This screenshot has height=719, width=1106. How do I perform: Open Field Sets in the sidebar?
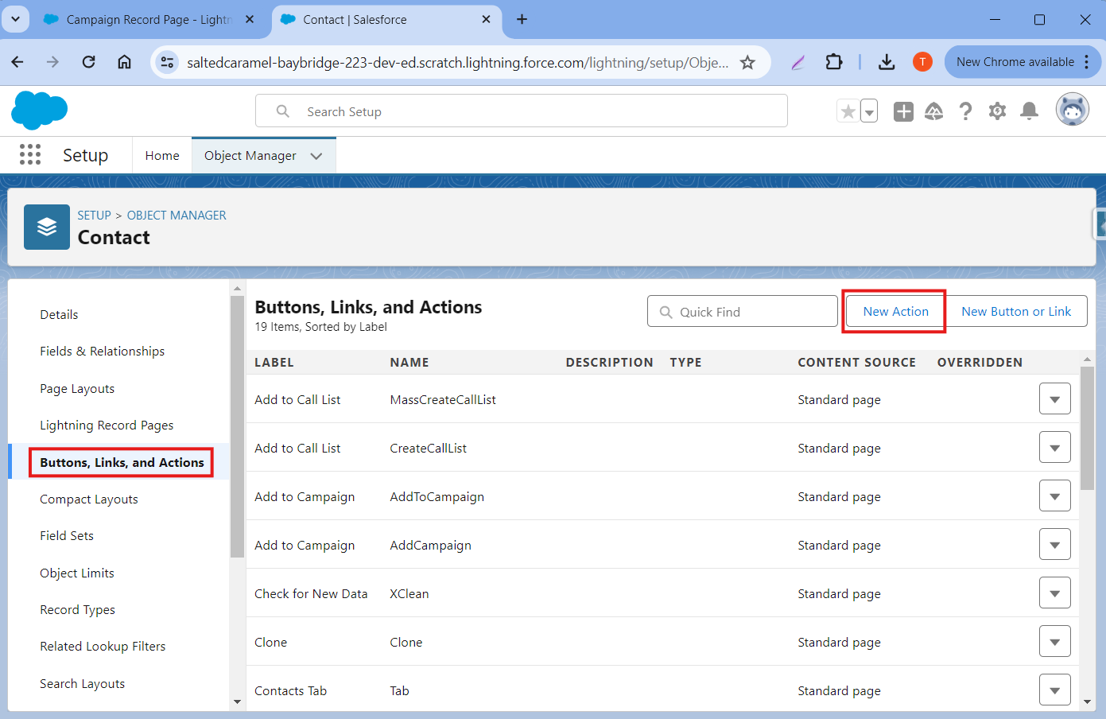pyautogui.click(x=67, y=536)
